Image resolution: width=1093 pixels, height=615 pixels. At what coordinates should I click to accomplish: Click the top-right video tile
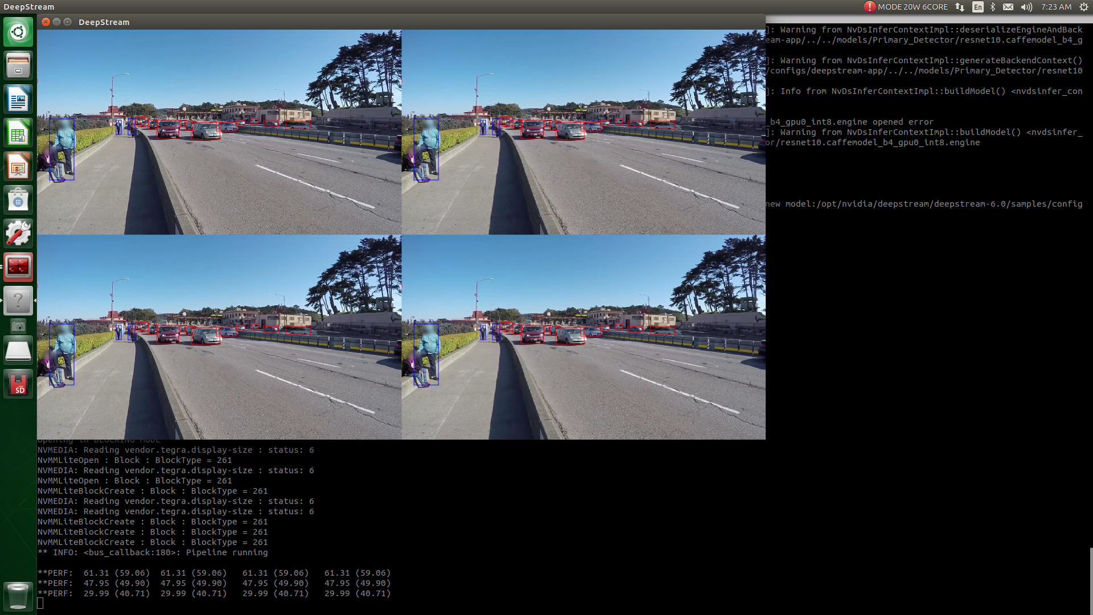(584, 132)
